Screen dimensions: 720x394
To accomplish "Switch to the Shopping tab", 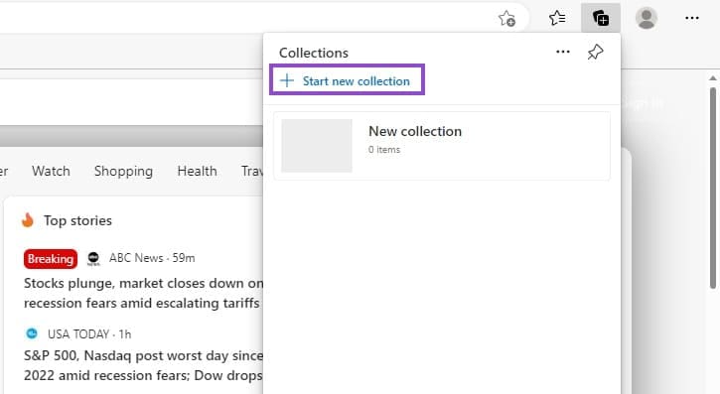I will tap(123, 171).
